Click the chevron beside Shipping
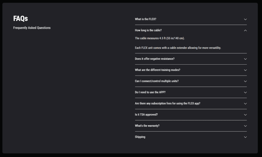Screen dimensions: 262x157 (245, 137)
